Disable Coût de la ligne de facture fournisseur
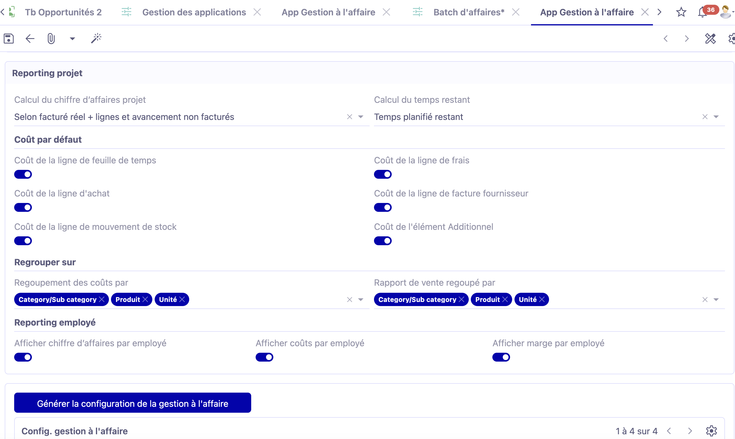735x439 pixels. click(x=383, y=207)
